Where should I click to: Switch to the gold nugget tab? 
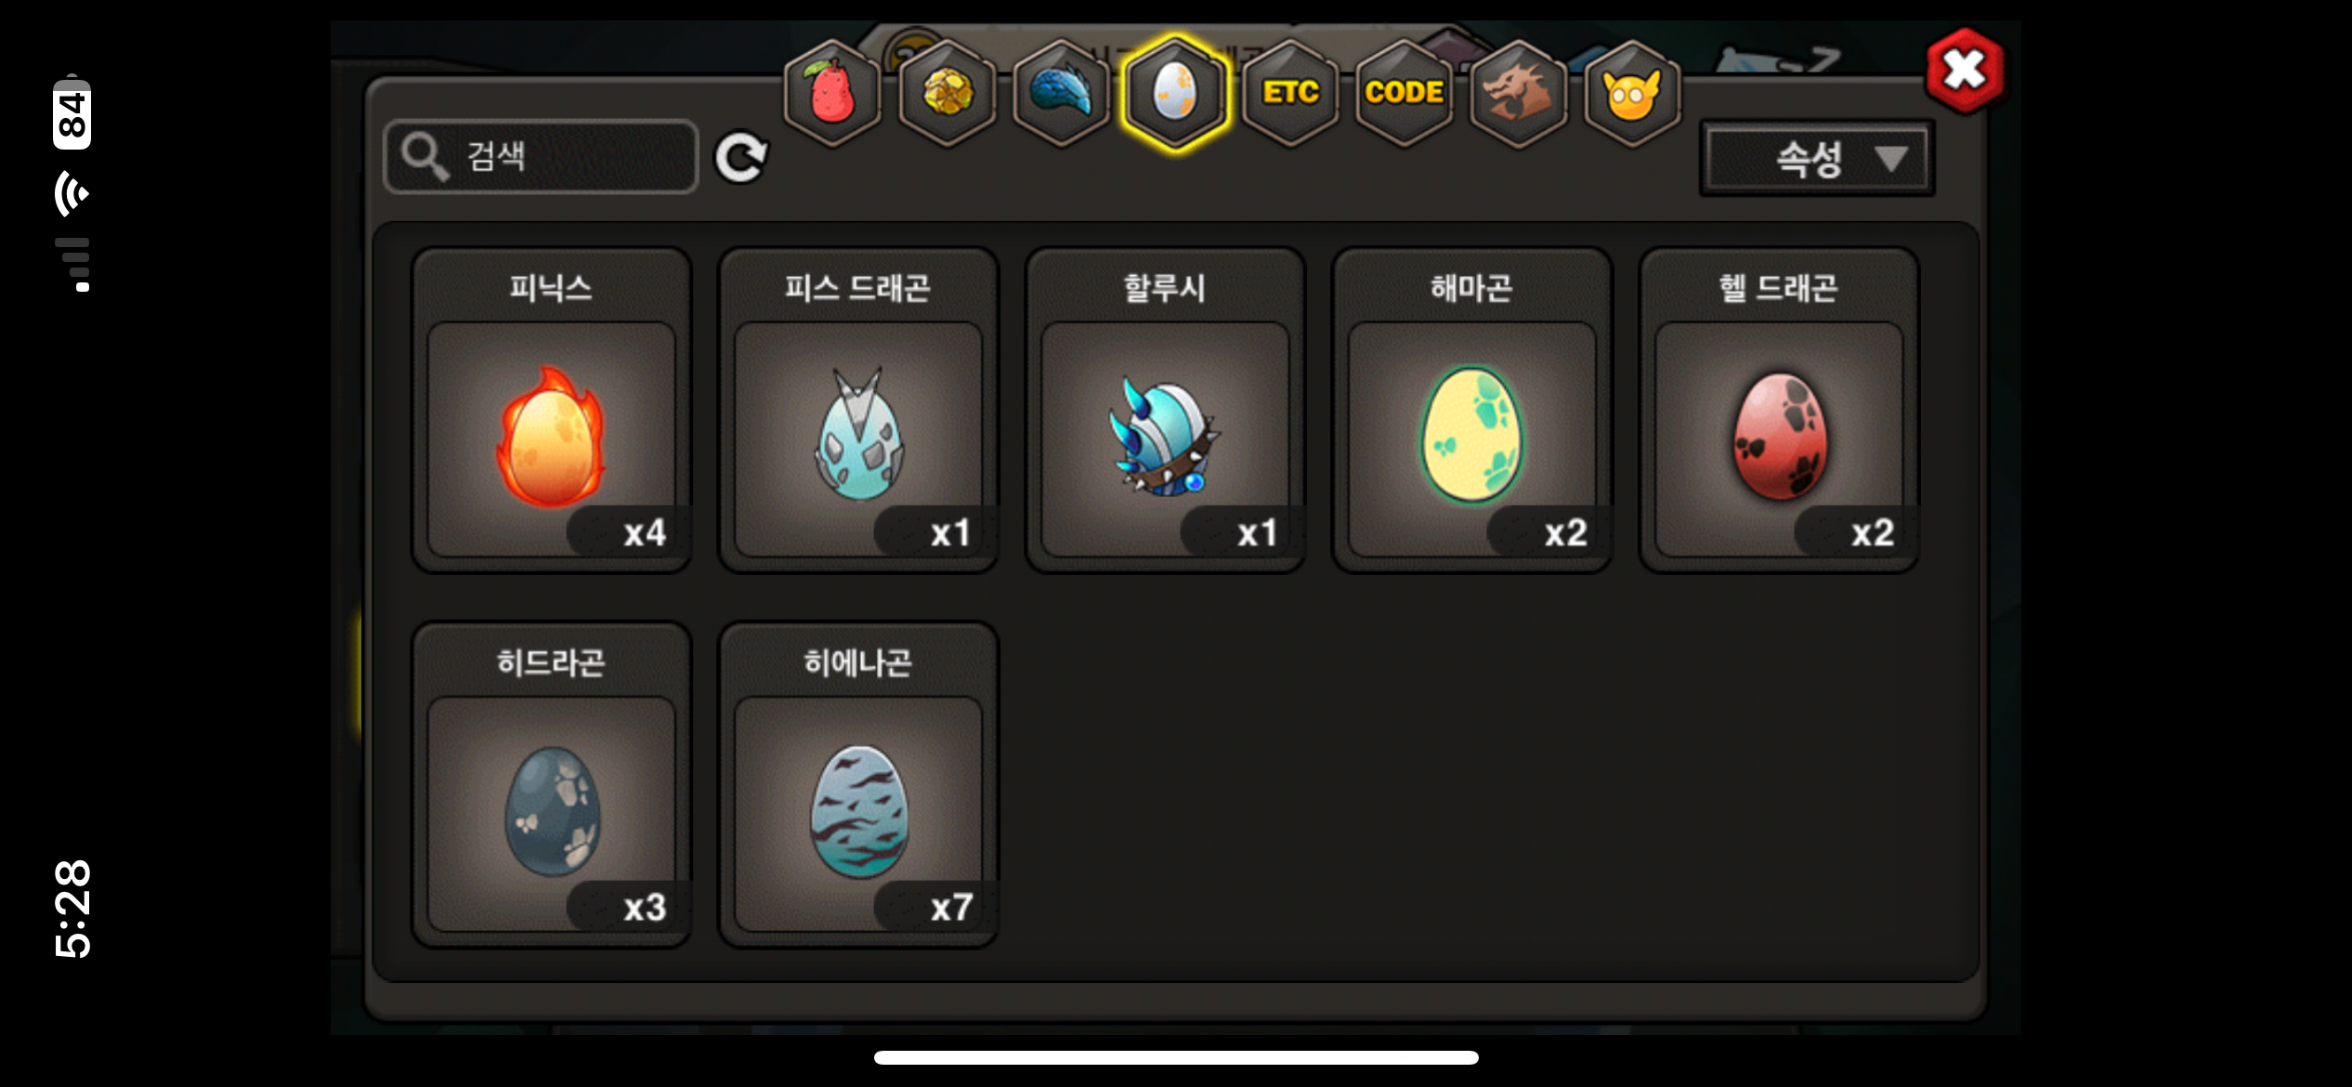point(947,93)
